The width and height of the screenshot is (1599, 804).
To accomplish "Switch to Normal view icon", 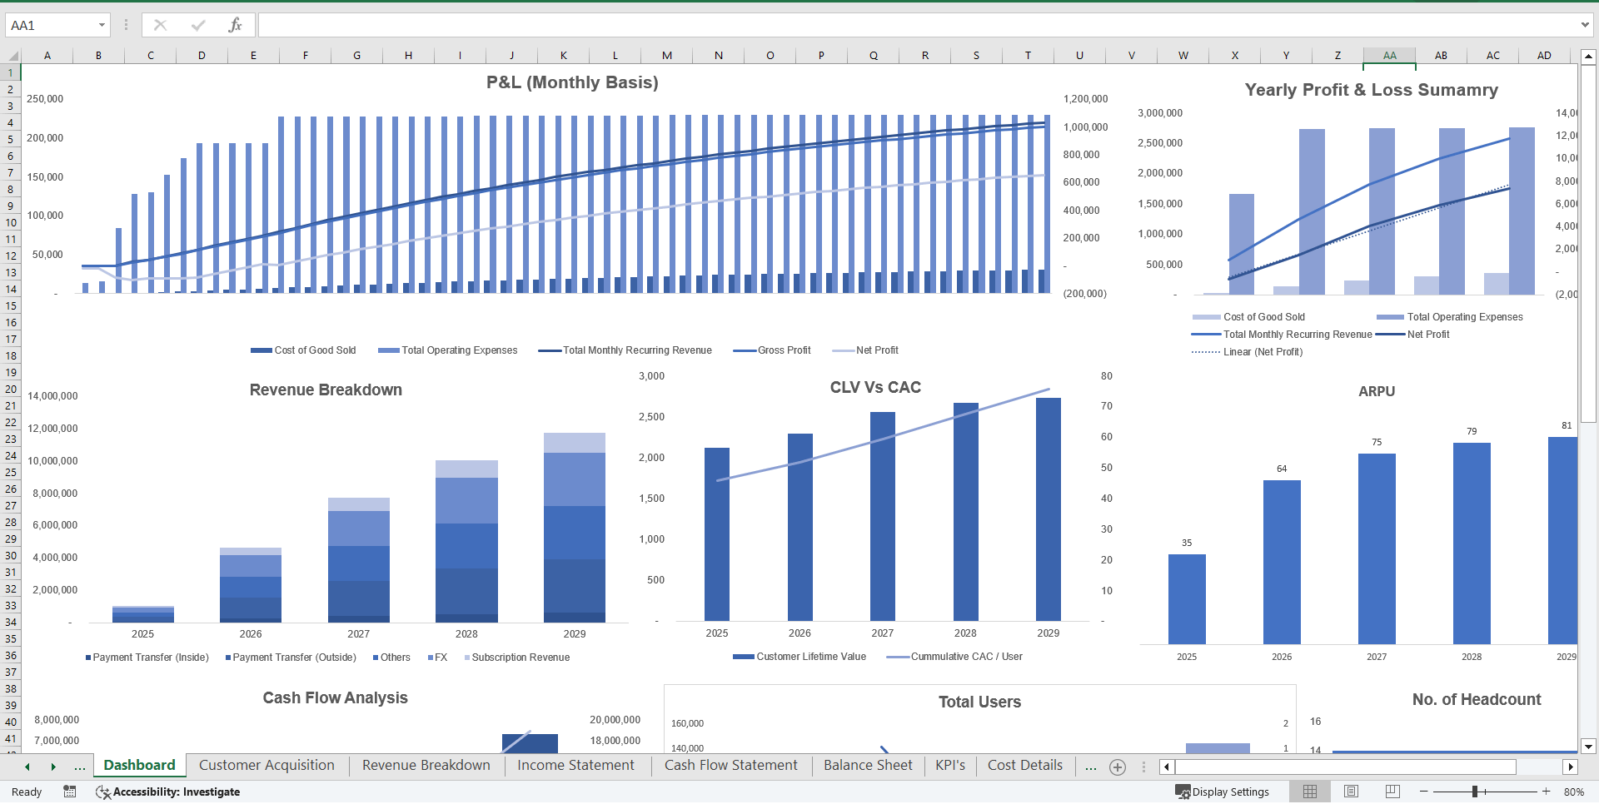I will click(x=1310, y=792).
